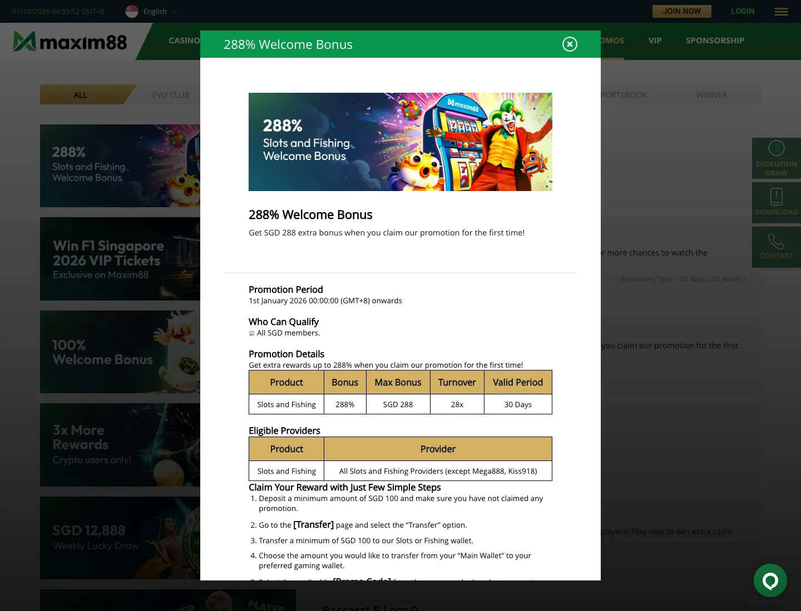801x611 pixels.
Task: Open the SPONSORSHIP menu item
Action: (715, 41)
